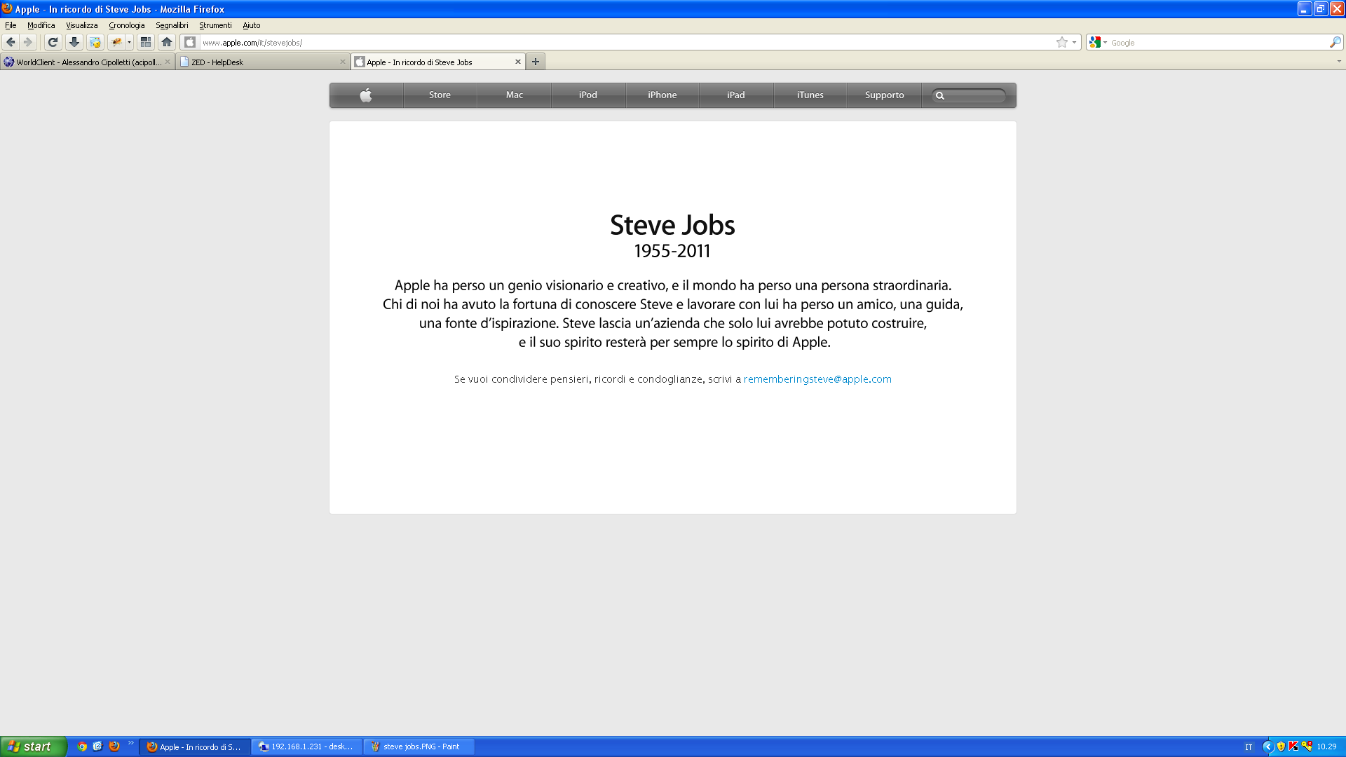Viewport: 1346px width, 757px height.
Task: Open the Segnalibri menu
Action: 172,25
